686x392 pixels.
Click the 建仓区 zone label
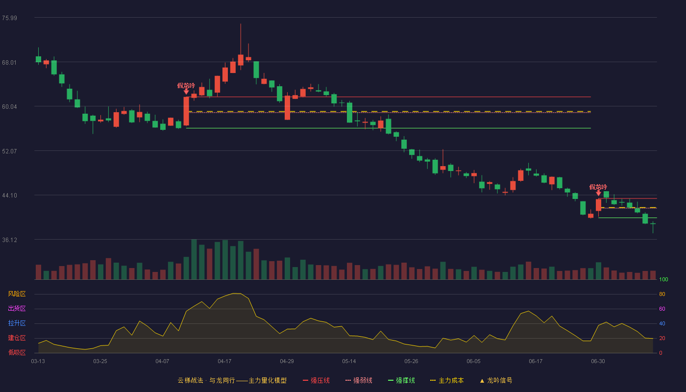(x=17, y=338)
